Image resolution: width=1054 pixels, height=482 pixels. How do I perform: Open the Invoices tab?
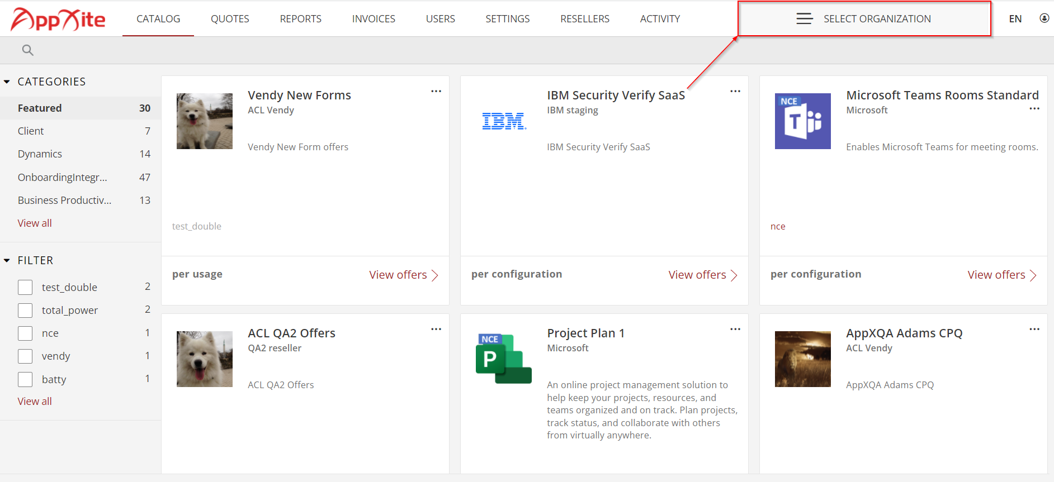pos(374,19)
